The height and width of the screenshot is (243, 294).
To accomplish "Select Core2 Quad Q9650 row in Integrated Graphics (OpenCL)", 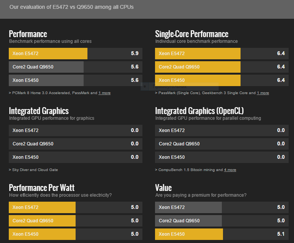I will pos(222,144).
